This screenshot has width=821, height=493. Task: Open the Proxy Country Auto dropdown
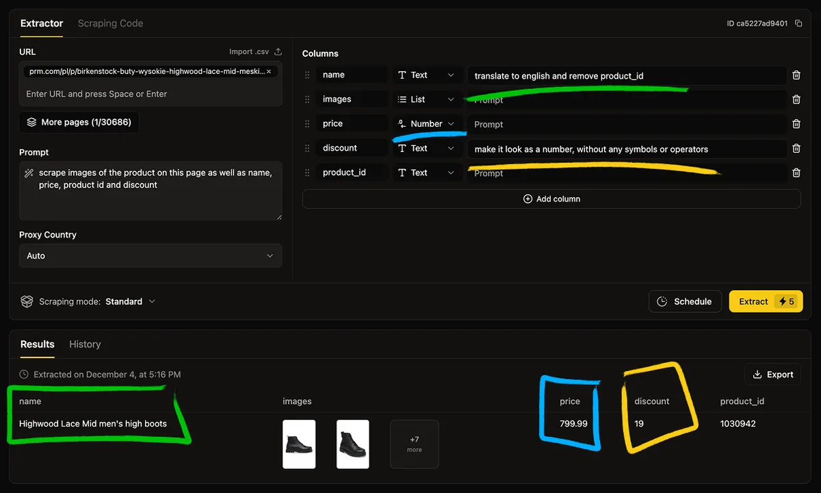point(151,256)
